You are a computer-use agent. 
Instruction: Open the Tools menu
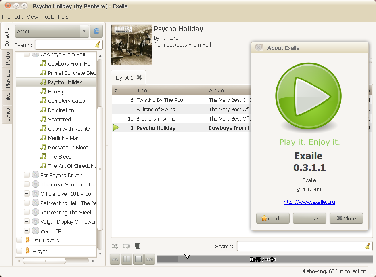(48, 17)
